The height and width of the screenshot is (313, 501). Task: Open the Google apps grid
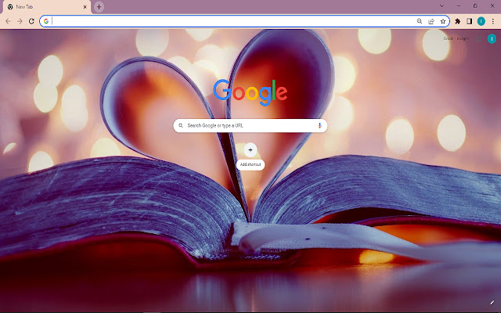pyautogui.click(x=478, y=38)
